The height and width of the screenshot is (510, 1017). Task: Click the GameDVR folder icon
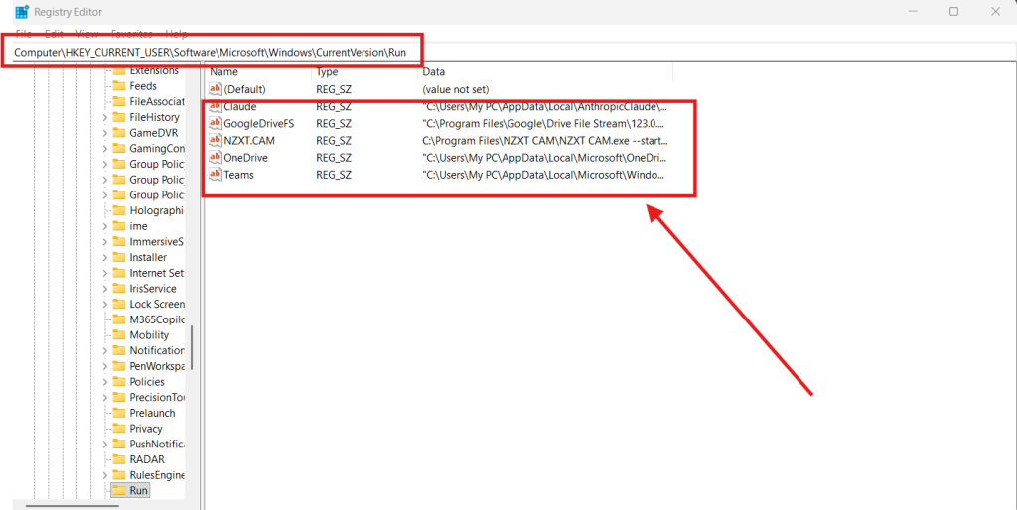coord(119,133)
